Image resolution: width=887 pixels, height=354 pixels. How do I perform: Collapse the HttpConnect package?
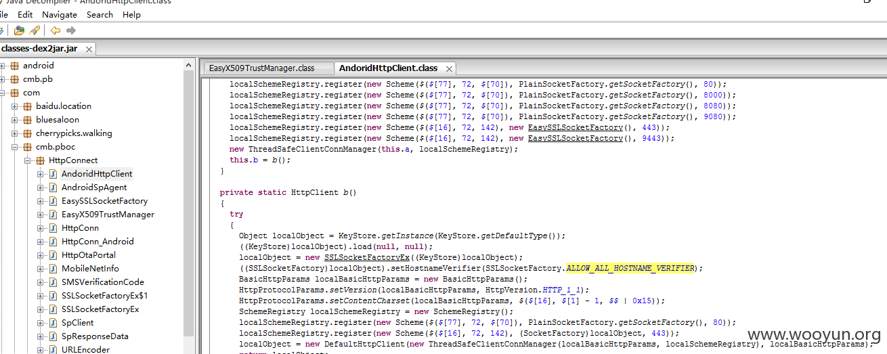pos(28,160)
